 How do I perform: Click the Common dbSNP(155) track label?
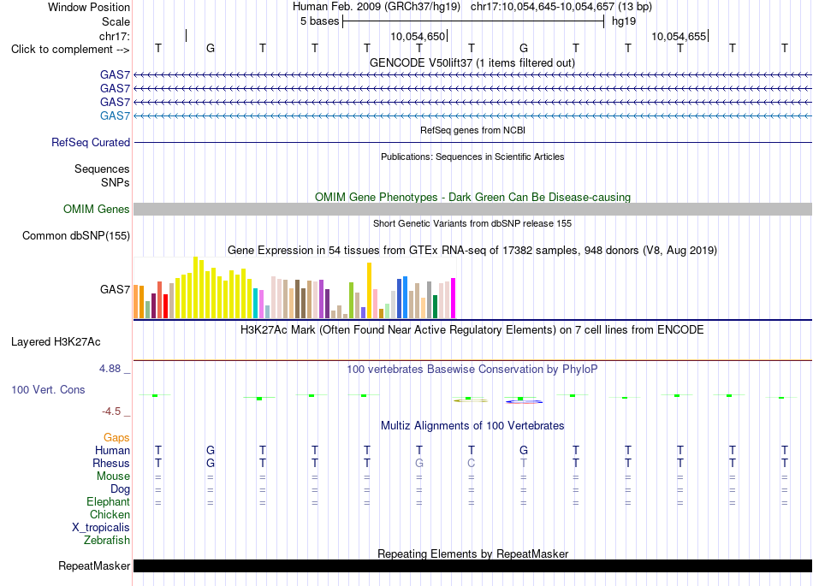tap(76, 236)
